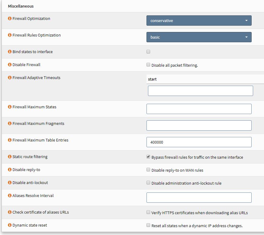
Task: Click info icon for Disable anti-lockout
Action: [x=10, y=183]
